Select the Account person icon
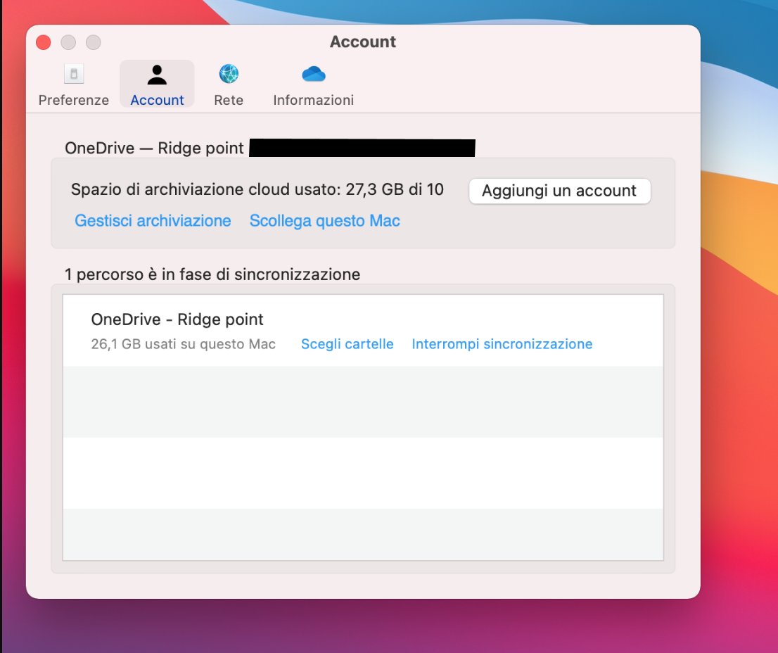The height and width of the screenshot is (653, 778). pos(157,75)
